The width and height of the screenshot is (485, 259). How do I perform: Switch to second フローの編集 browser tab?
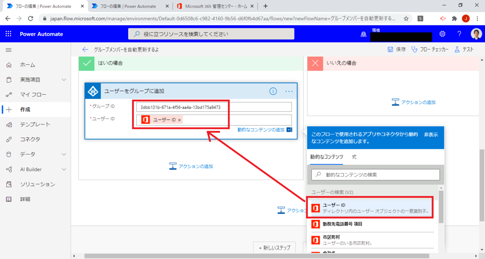click(128, 6)
